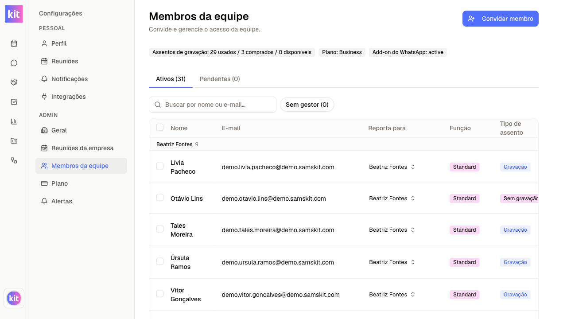Open the chat bubble icon in left rail
Viewport: 567px width, 319px height.
point(14,63)
